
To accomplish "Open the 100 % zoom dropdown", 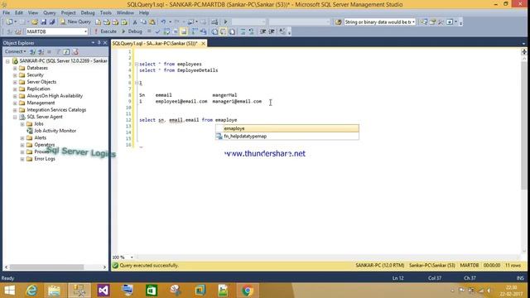I will click(132, 257).
